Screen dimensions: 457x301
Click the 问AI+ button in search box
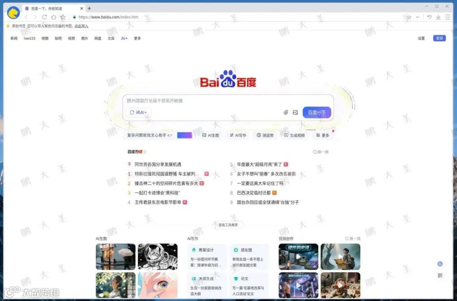[138, 112]
